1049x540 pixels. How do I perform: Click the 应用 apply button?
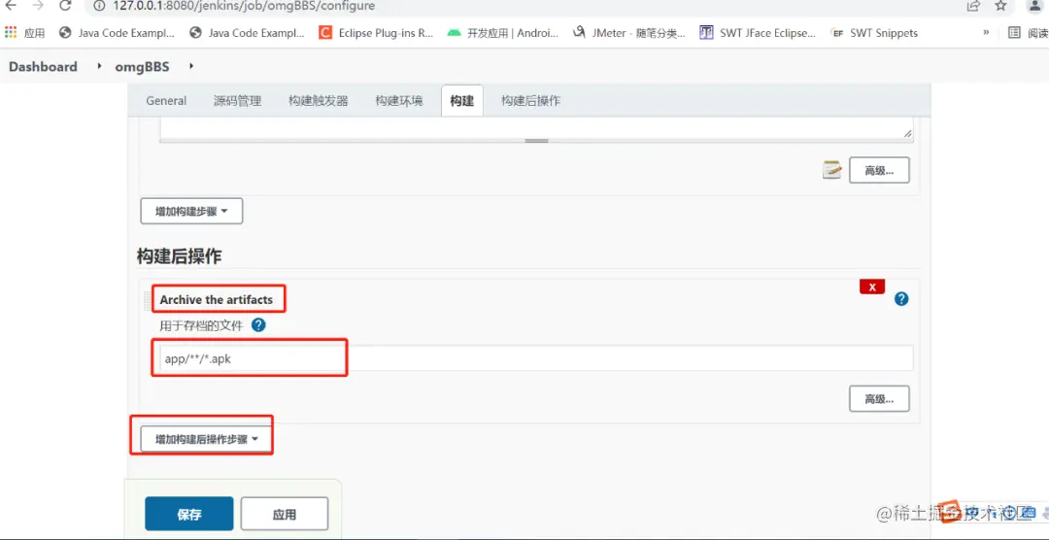(x=285, y=515)
